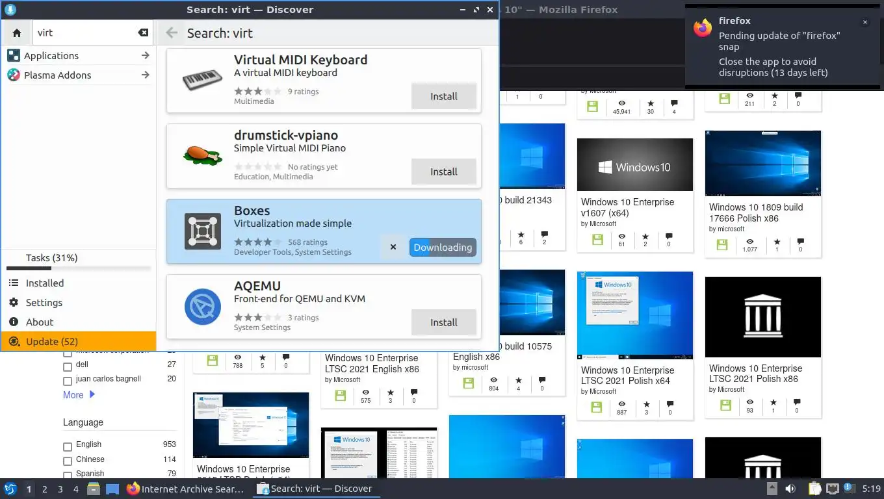The image size is (884, 499).
Task: Click the Firefox icon in the snap notification
Action: [703, 28]
